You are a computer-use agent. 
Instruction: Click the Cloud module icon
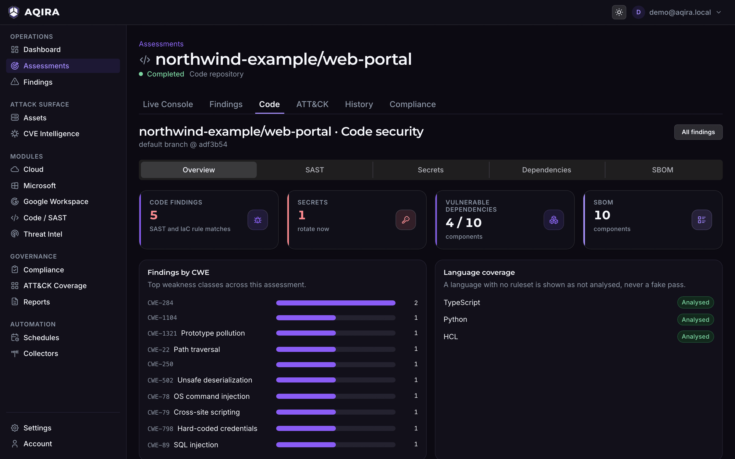coord(15,169)
